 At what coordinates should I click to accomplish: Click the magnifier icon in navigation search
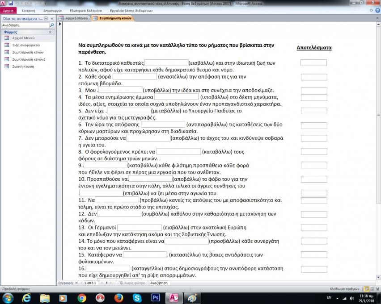click(x=52, y=25)
